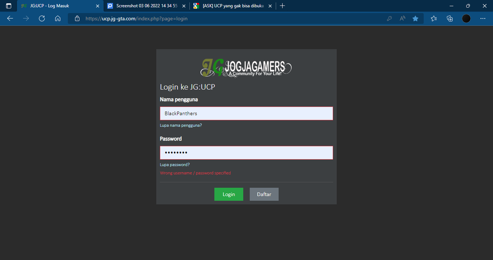
Task: Click the JogjaGamers logo
Action: [246, 67]
